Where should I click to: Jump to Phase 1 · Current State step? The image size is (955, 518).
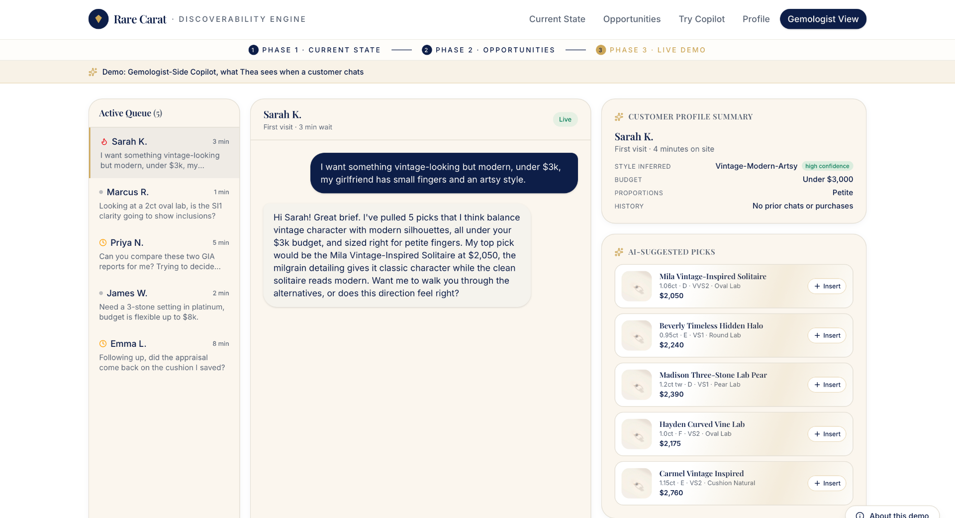[x=314, y=50]
